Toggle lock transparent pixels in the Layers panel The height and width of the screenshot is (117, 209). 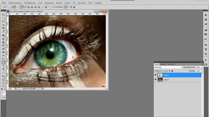[164, 71]
